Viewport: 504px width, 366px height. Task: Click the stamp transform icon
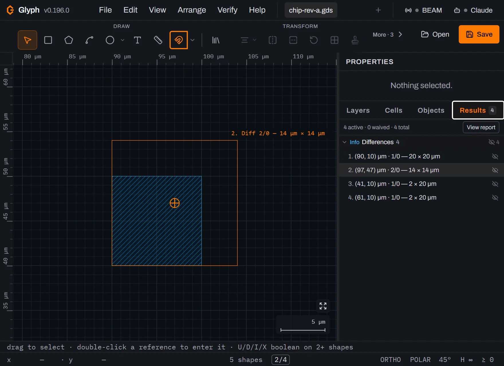(355, 40)
